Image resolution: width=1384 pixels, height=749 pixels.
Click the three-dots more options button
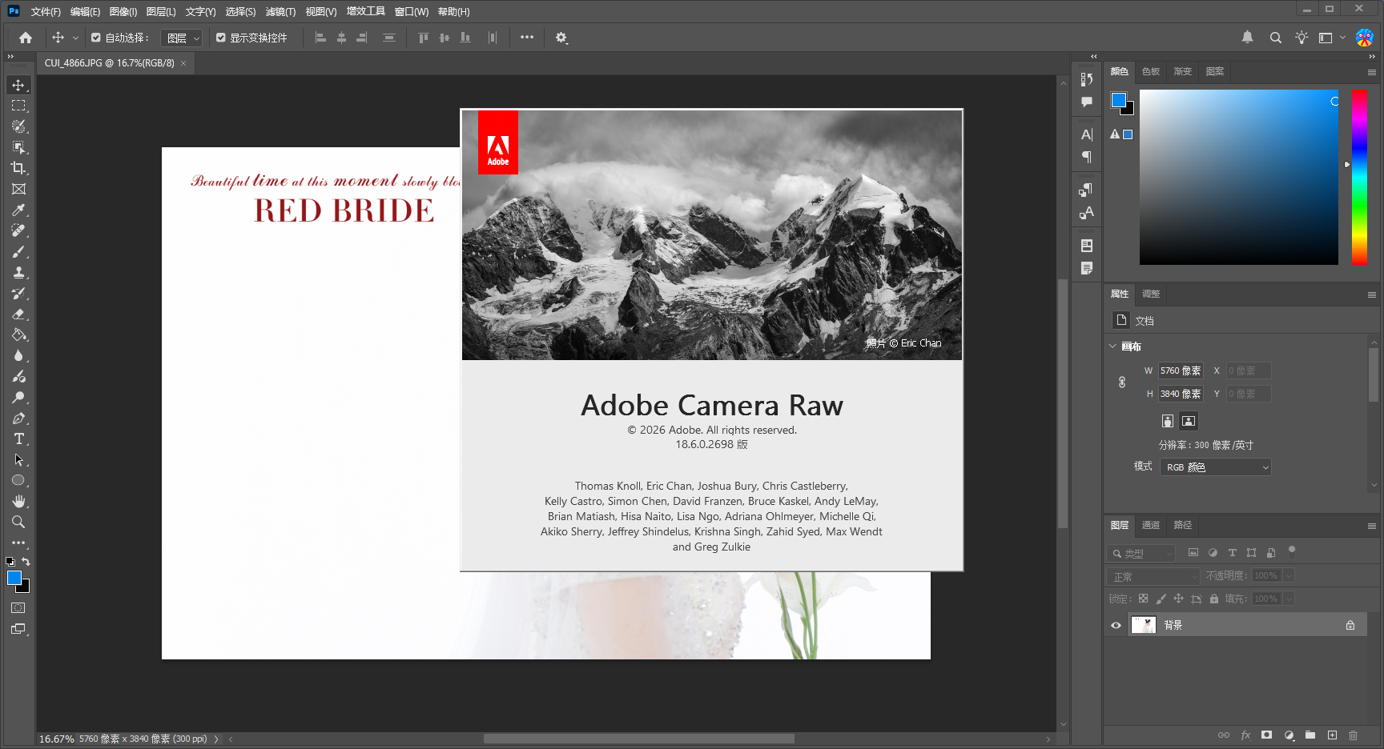526,37
